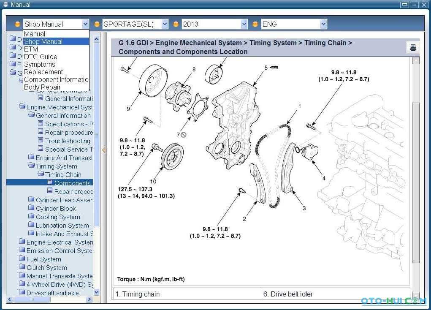
Task: Click the '1. Timing chain' table cell
Action: (188, 294)
